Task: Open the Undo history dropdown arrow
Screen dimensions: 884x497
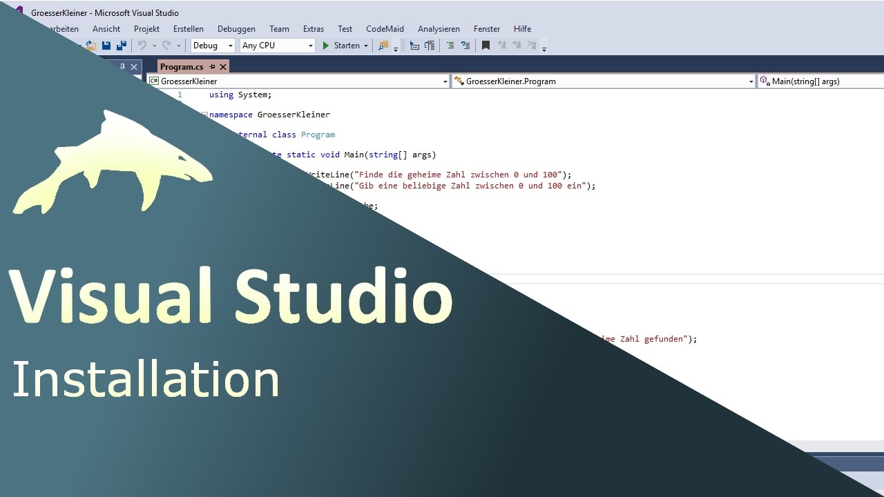Action: coord(154,46)
